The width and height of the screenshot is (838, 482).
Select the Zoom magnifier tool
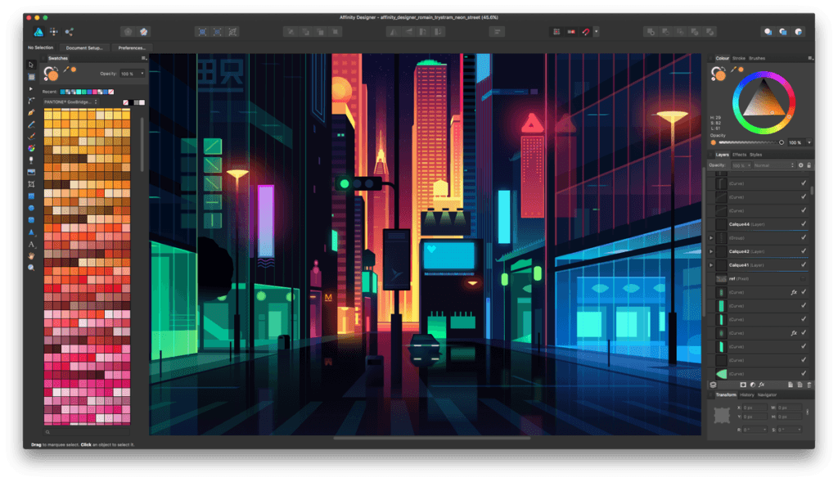[31, 268]
